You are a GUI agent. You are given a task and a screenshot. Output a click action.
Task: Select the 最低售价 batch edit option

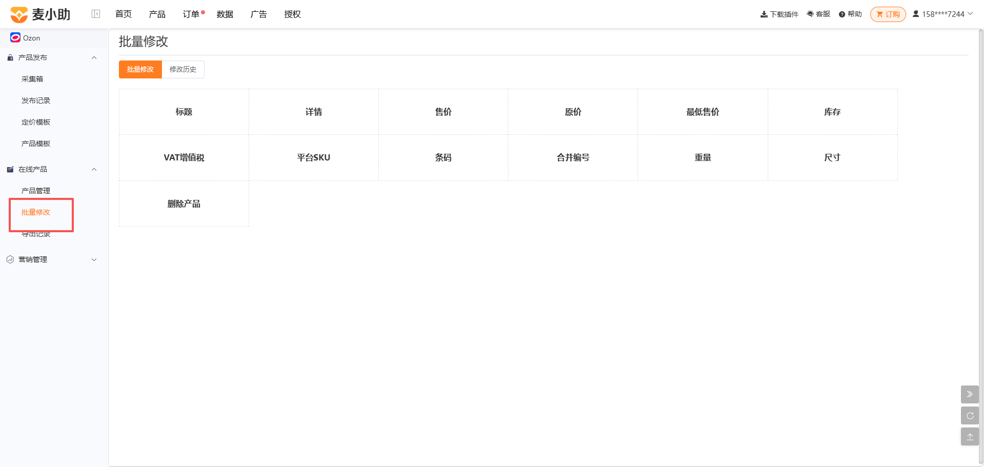coord(703,112)
